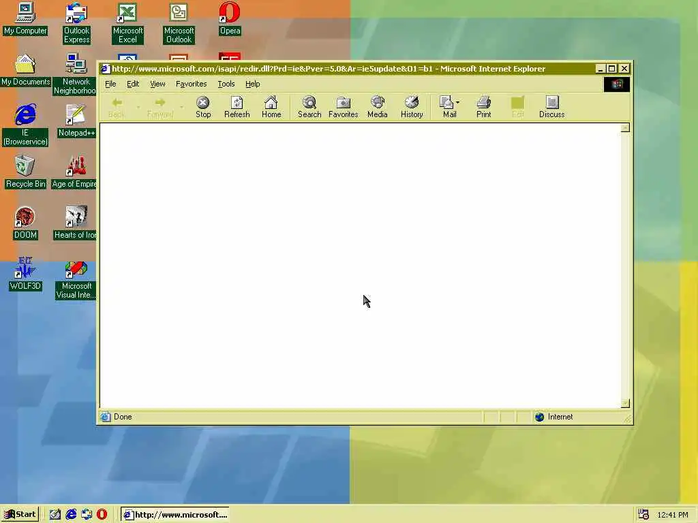Minimize the Internet Explorer window
The width and height of the screenshot is (698, 523).
600,69
